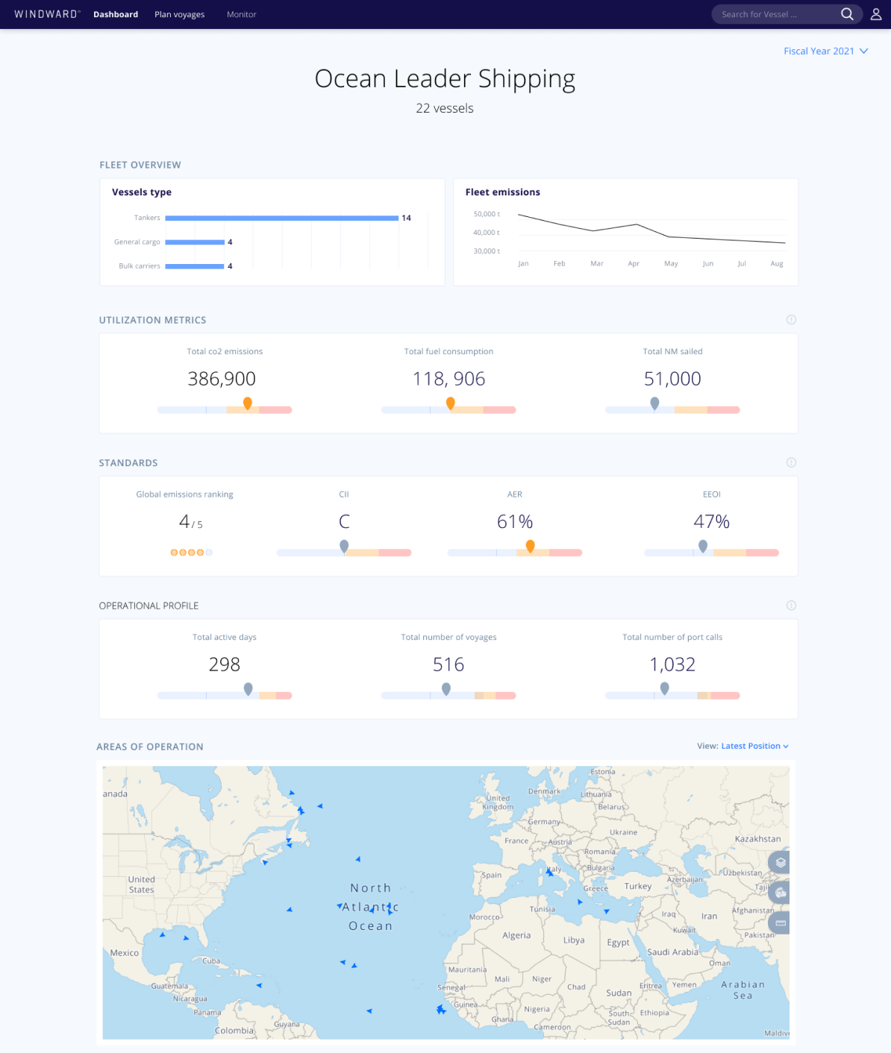Click the 51,000 NM sailed value

(x=672, y=379)
